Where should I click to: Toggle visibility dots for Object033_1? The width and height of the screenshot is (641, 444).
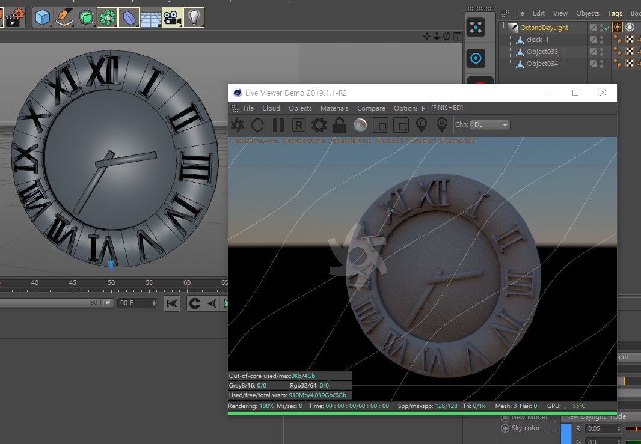click(x=601, y=52)
